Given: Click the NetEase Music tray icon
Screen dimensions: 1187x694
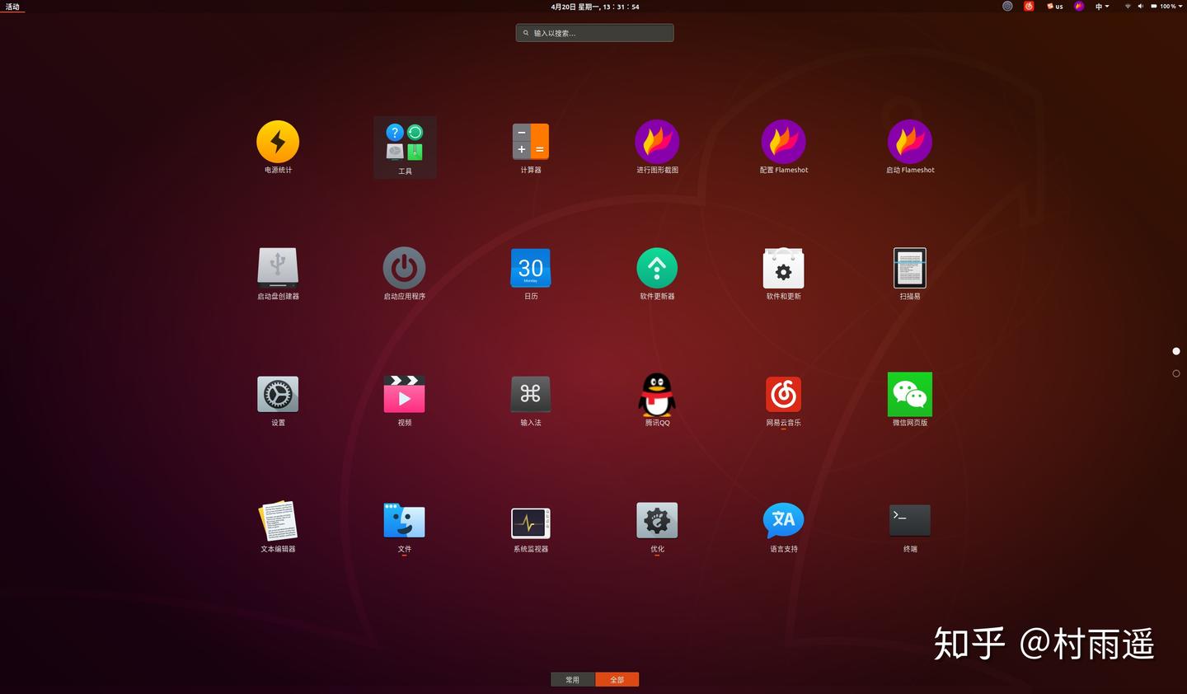Looking at the screenshot, I should tap(1029, 7).
